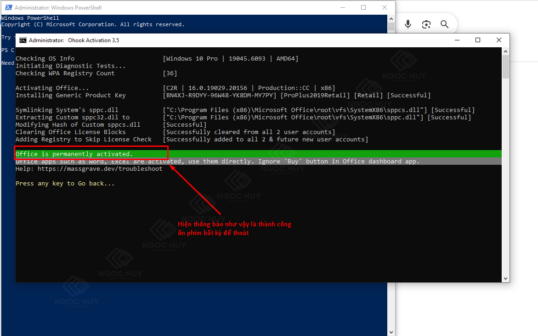Click 'Copyright (C) Microsoft Corporation. All rights reserved.' line
Viewport: 538px width, 336px height.
click(93, 24)
